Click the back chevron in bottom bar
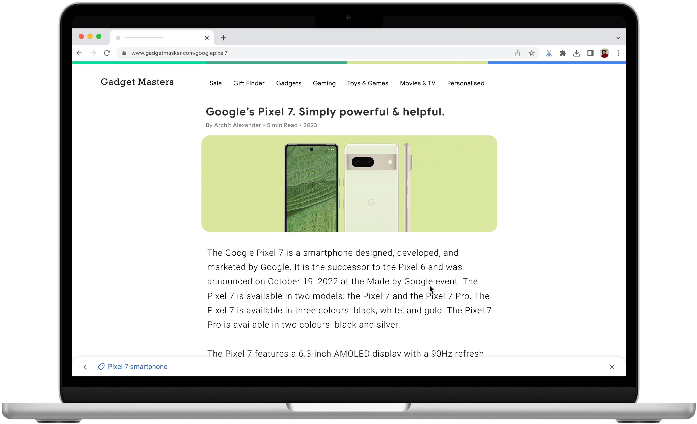Viewport: 697px width, 424px height. [x=85, y=367]
